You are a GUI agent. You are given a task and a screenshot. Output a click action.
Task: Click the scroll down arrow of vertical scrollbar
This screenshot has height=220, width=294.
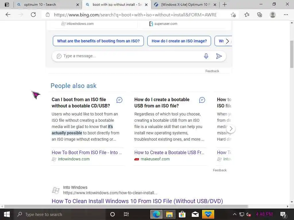[x=292, y=202]
